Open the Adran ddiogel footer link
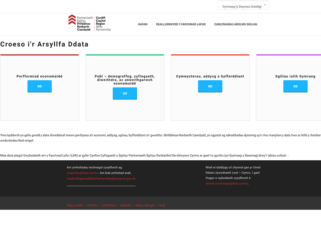Image resolution: width=321 pixels, height=240 pixels. pyautogui.click(x=145, y=205)
